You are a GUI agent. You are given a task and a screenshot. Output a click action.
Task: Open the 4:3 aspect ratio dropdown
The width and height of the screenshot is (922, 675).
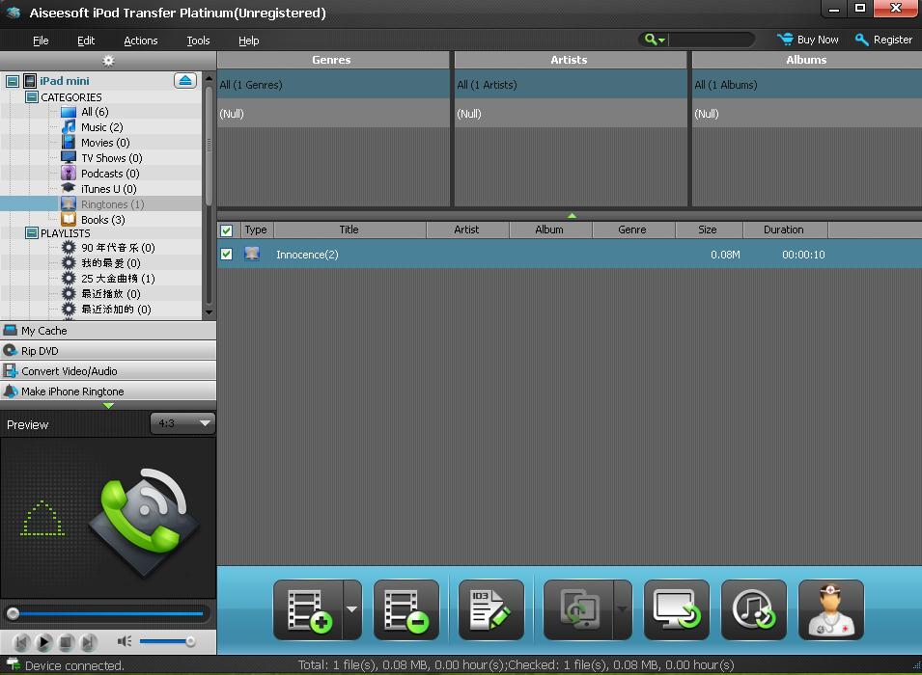coord(182,423)
